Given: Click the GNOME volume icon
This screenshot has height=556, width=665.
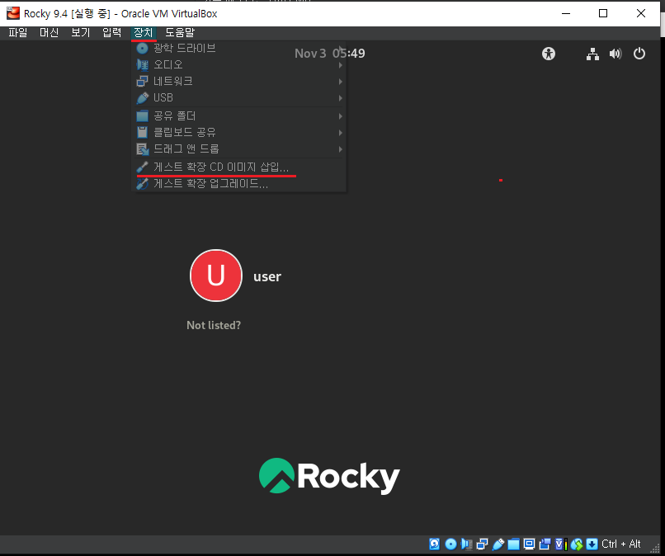Looking at the screenshot, I should pos(615,54).
